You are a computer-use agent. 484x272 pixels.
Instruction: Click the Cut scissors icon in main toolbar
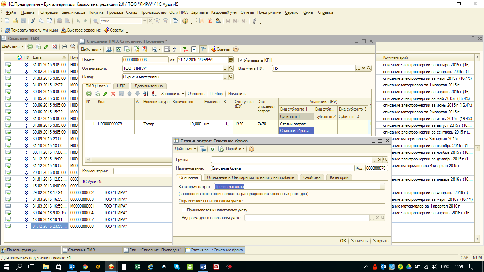click(33, 21)
